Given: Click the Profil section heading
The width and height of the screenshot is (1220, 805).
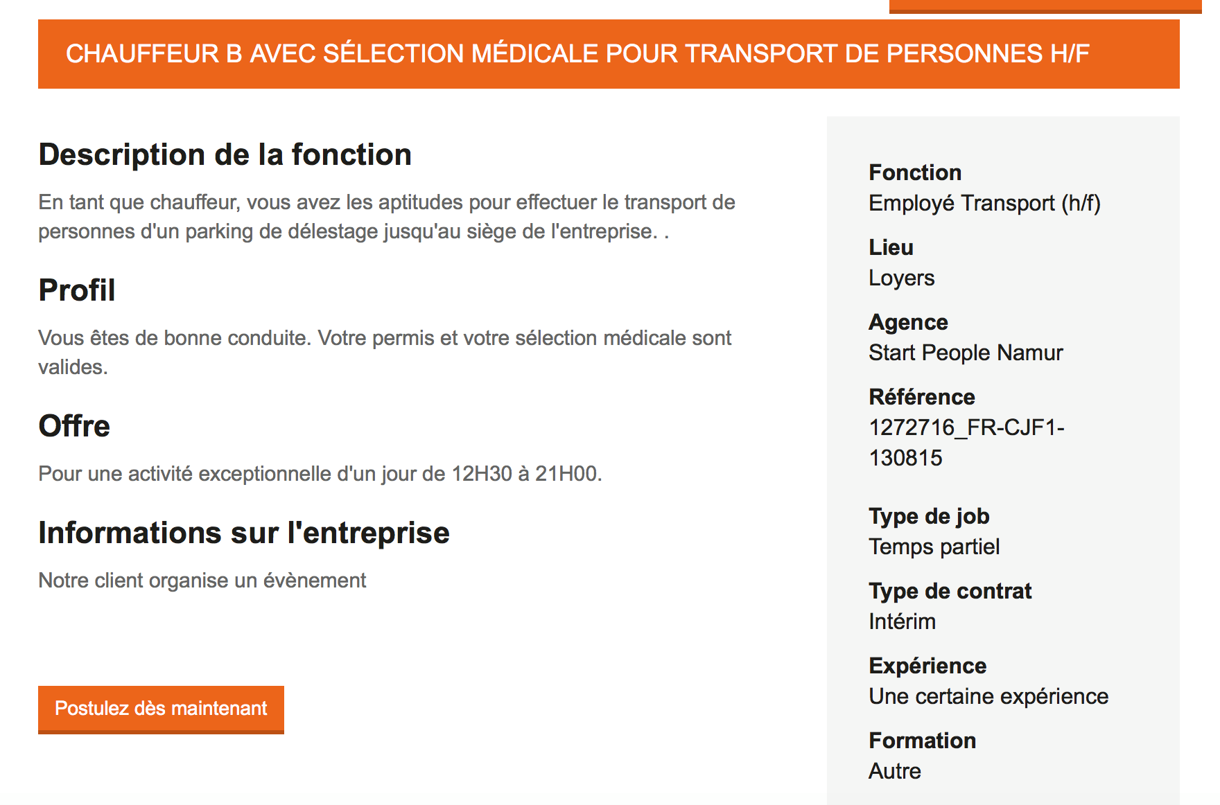Looking at the screenshot, I should click(77, 290).
